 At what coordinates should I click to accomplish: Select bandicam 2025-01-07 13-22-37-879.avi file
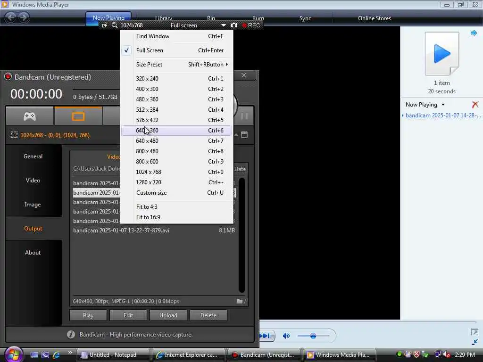154,230
